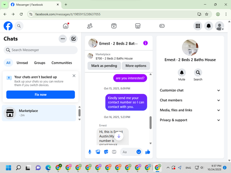Start a new message with compose icon

73,39
